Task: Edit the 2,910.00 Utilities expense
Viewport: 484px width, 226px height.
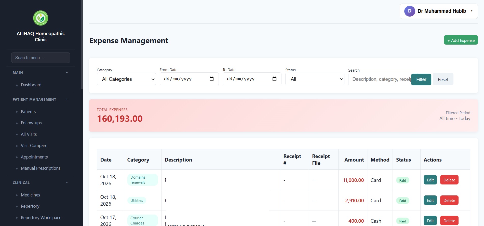Action: (430, 200)
